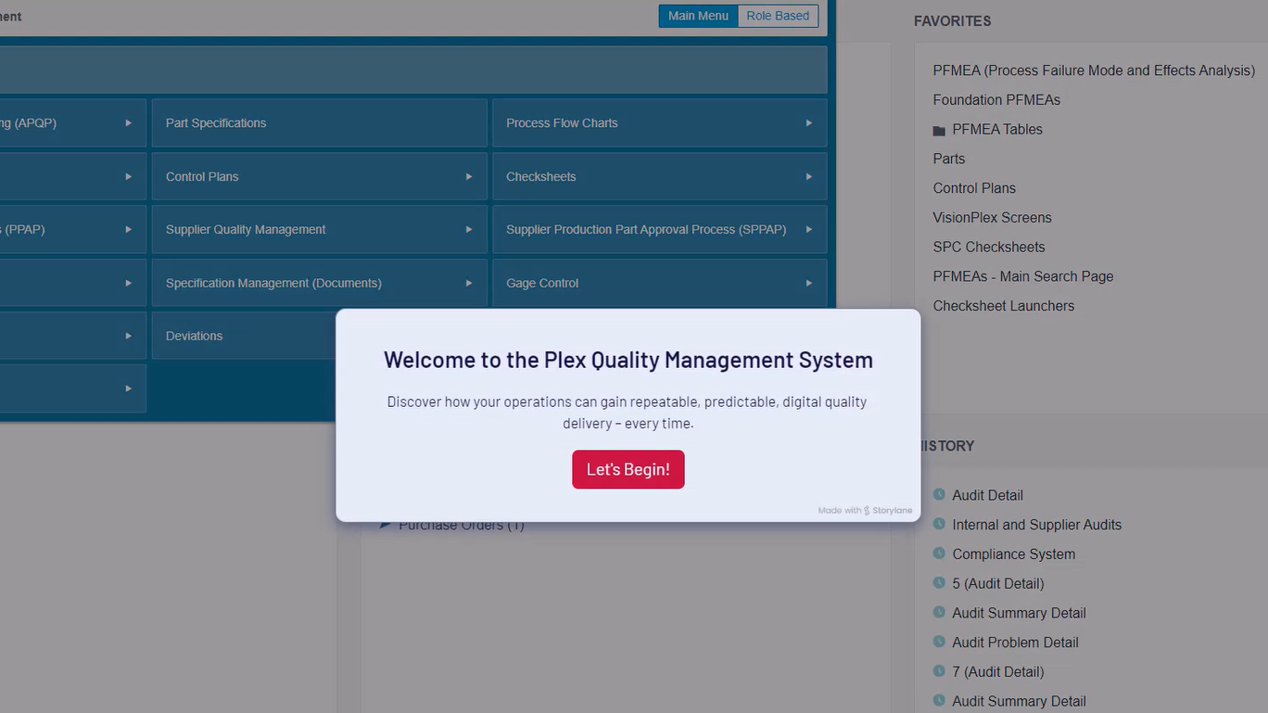Expand the Control Plans menu tile arrow
The height and width of the screenshot is (713, 1268).
coord(468,176)
